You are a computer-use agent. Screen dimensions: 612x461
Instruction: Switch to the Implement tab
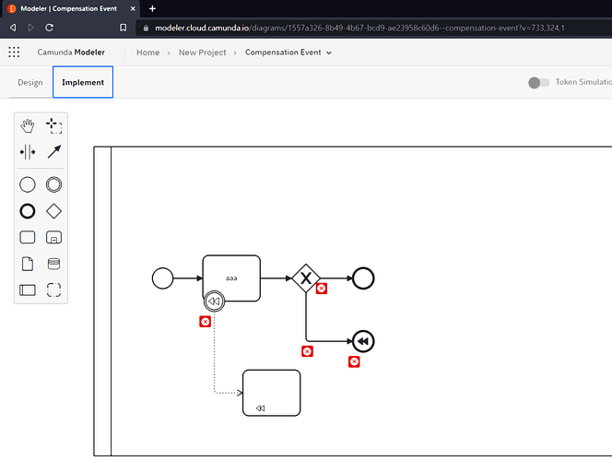[83, 82]
